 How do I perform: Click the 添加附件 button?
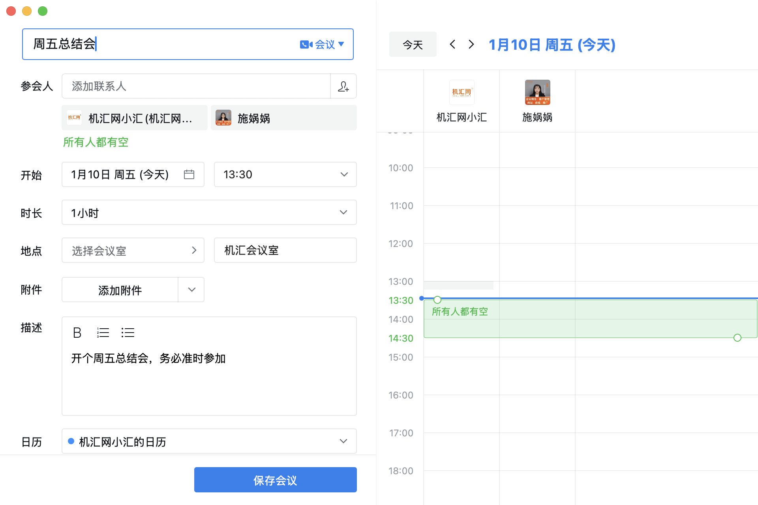(120, 290)
